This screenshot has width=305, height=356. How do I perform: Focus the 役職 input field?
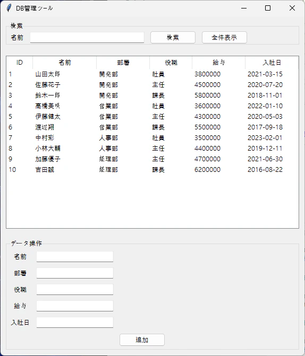[75, 290]
